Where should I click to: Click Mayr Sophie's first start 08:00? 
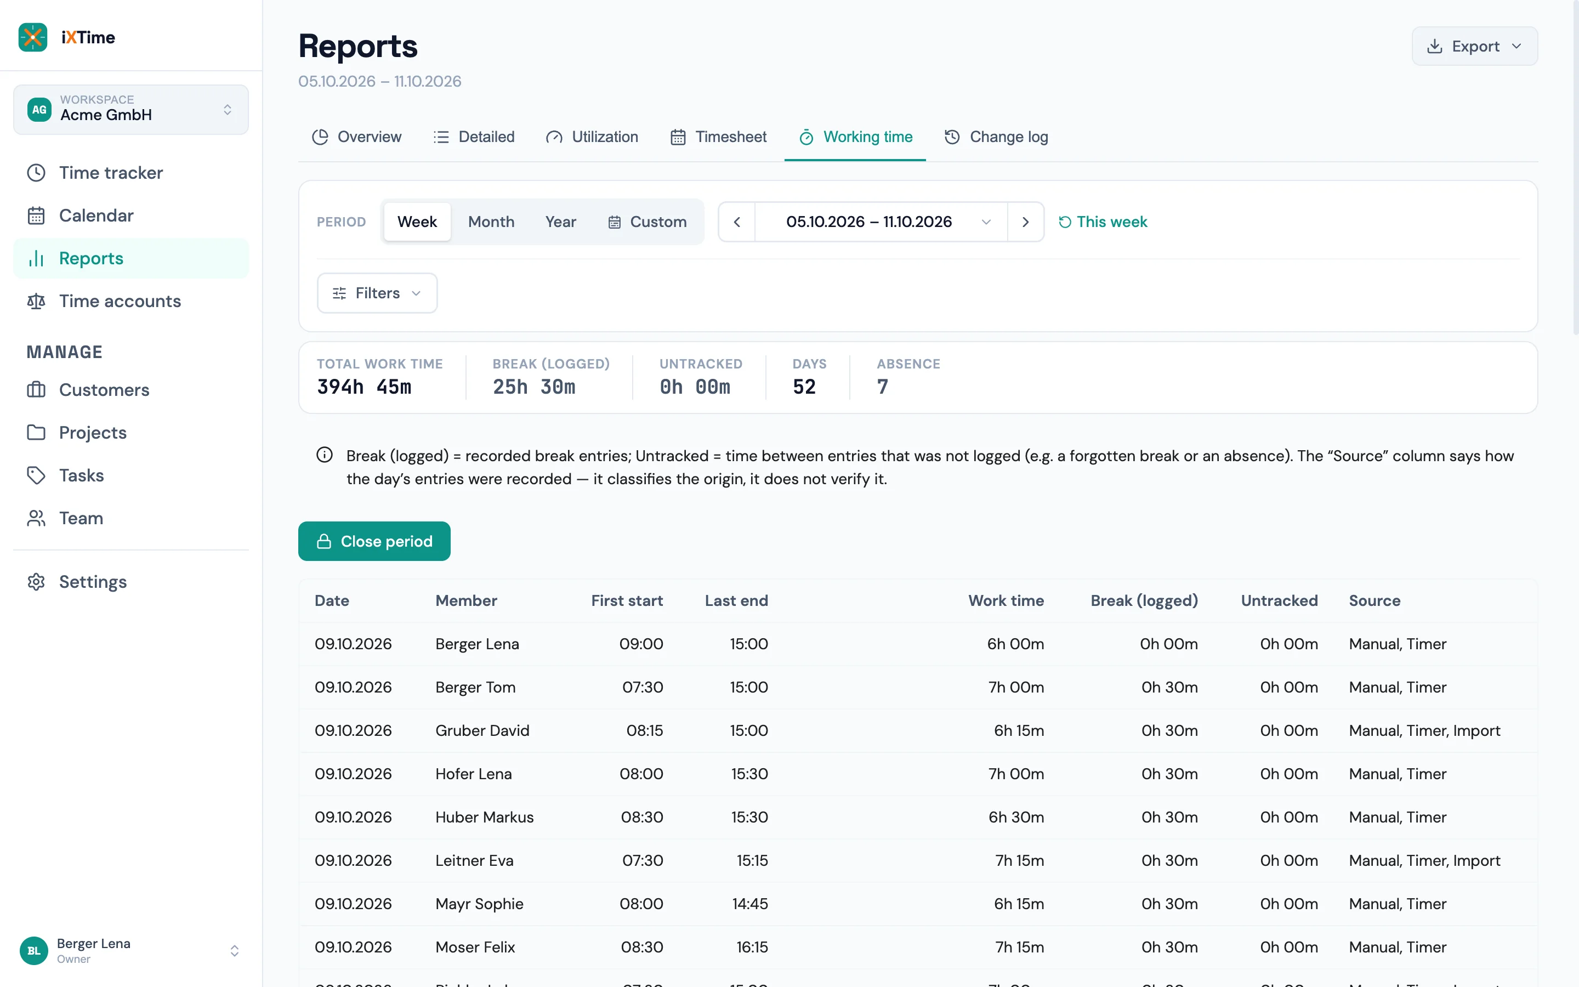641,904
